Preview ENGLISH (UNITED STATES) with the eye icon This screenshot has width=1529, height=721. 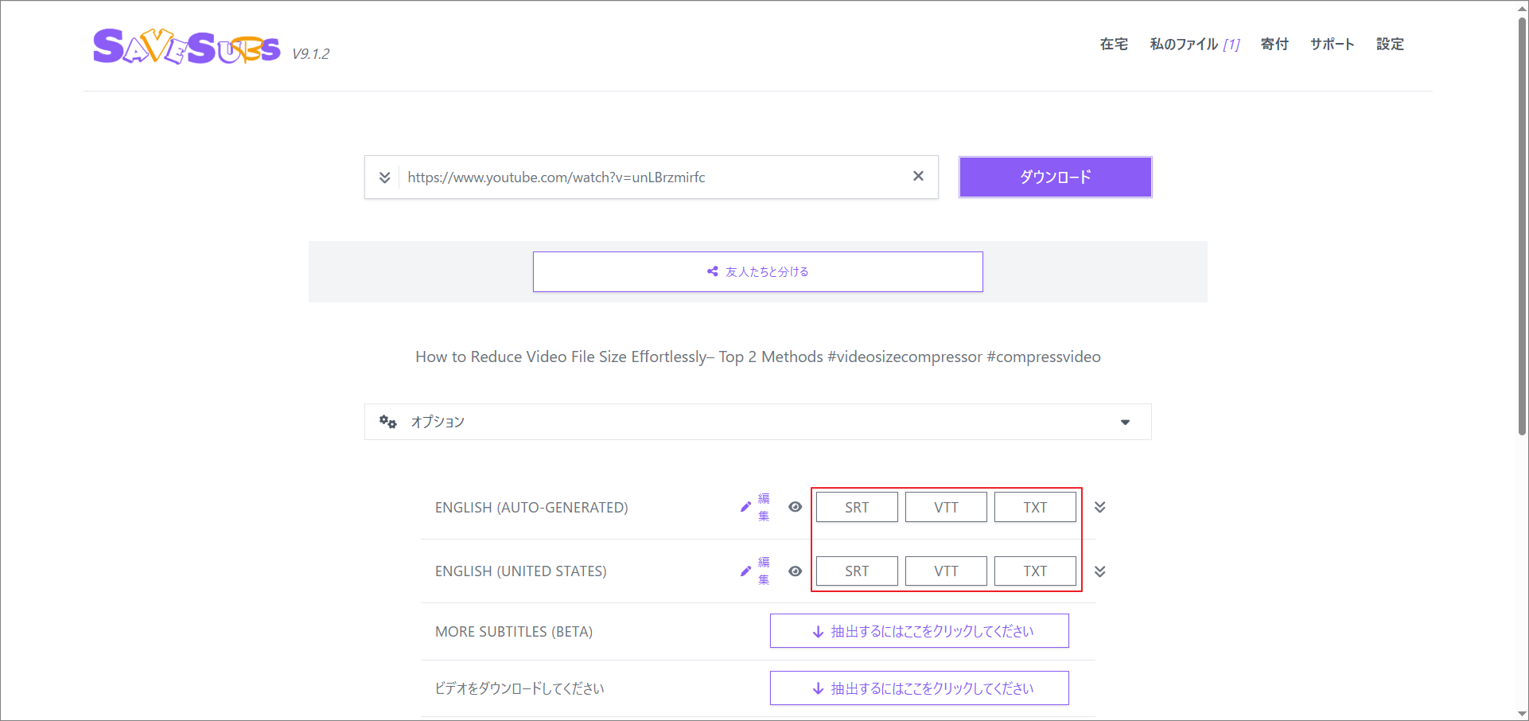click(x=795, y=571)
